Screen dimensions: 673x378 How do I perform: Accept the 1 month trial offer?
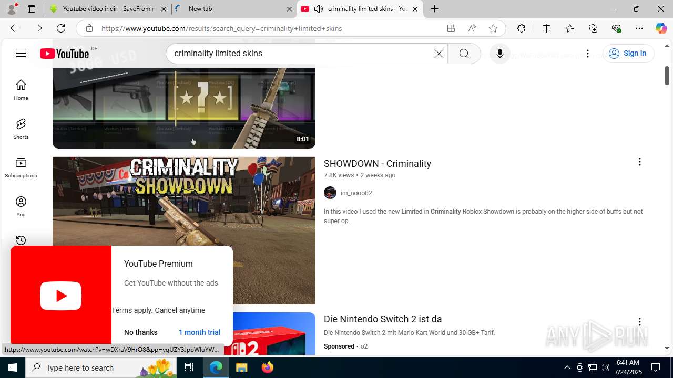(x=199, y=332)
